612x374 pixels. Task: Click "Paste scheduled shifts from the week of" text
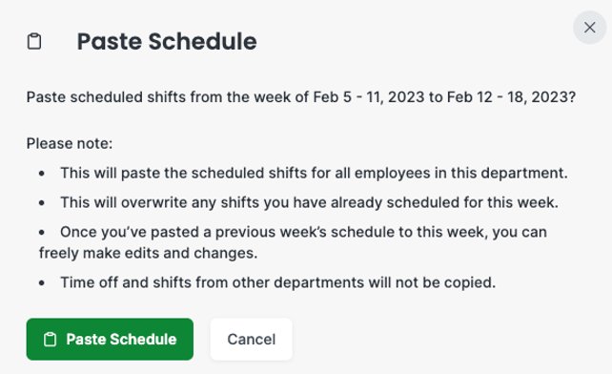tap(168, 97)
